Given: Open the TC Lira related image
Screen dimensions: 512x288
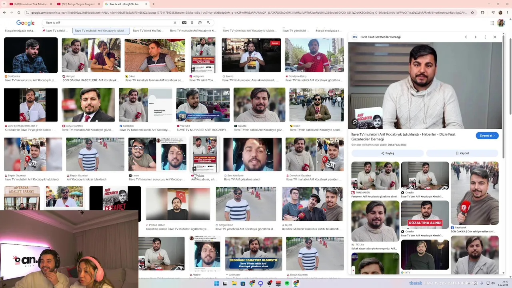Looking at the screenshot, I should 375,221.
